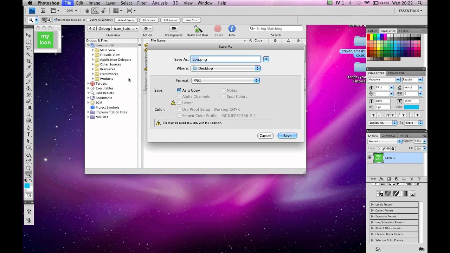The image size is (450, 253).
Task: Select the Clone Stamp tool
Action: (x=28, y=88)
